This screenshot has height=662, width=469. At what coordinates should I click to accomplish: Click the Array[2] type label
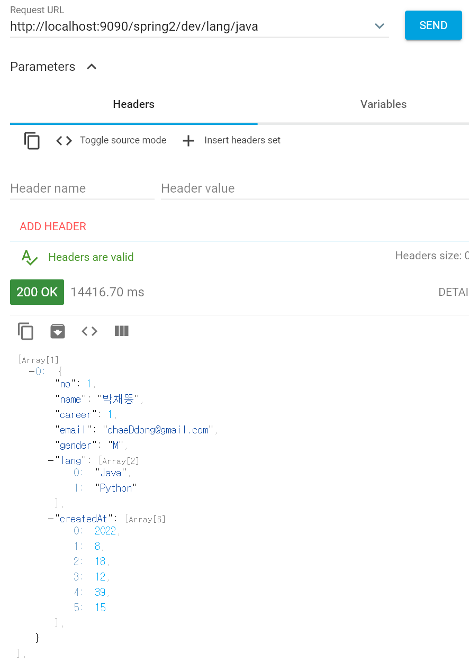119,461
